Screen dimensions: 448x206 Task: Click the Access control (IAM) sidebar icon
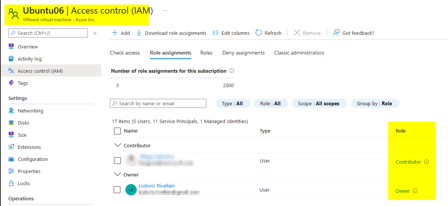pos(11,71)
